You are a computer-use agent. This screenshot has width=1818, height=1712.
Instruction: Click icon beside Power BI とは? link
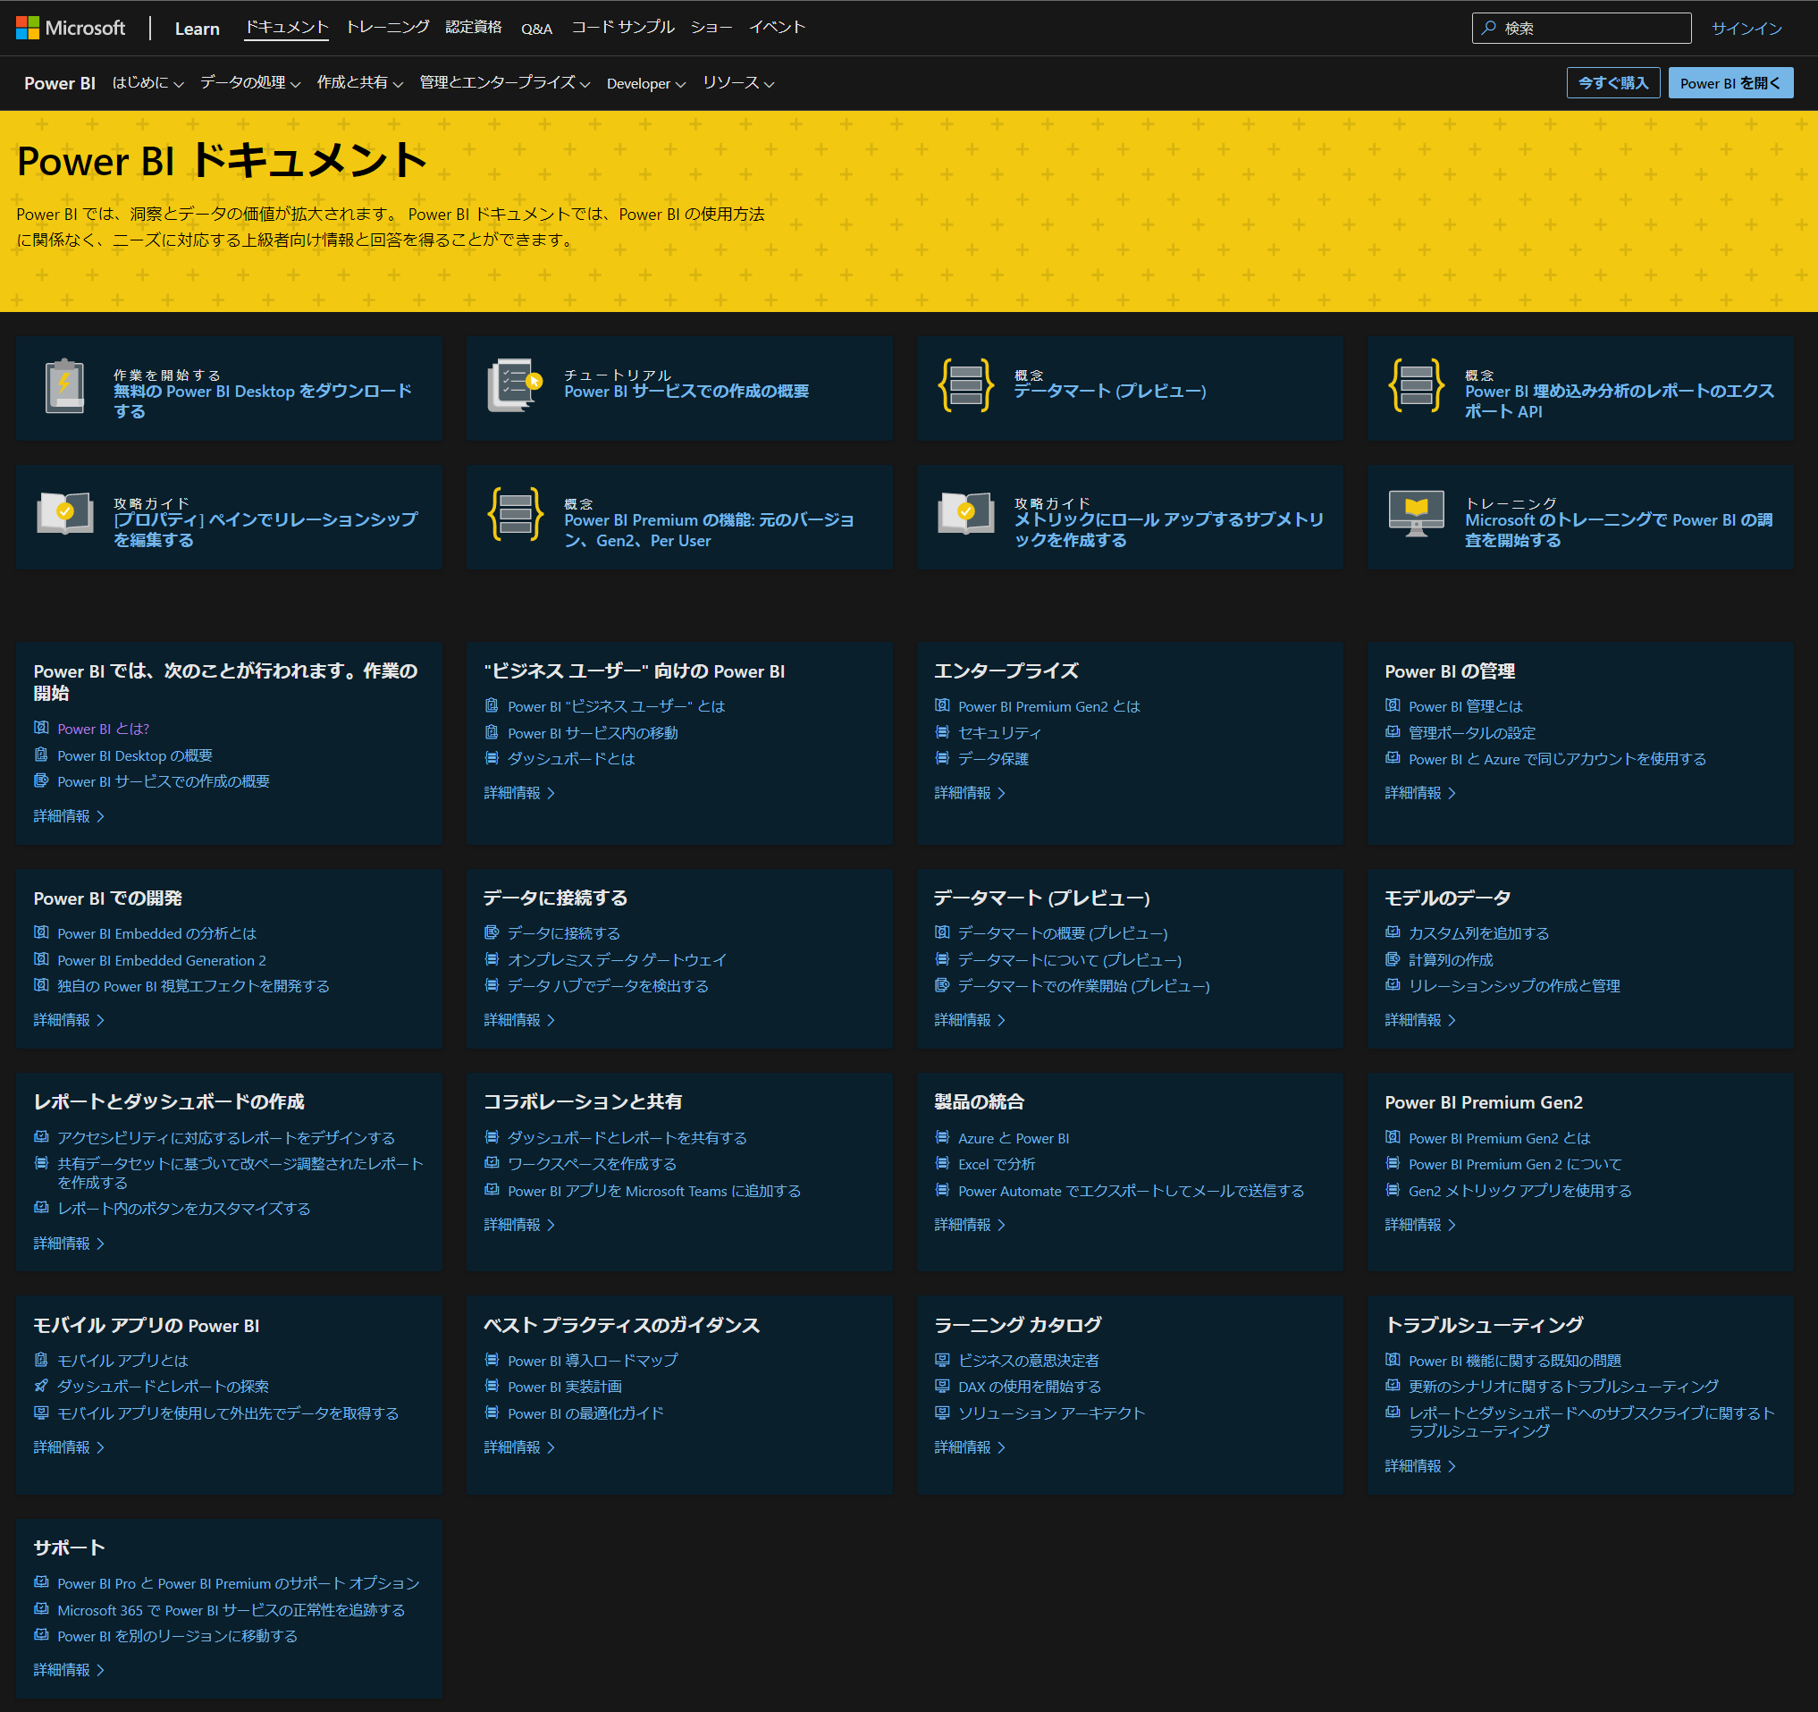(41, 728)
